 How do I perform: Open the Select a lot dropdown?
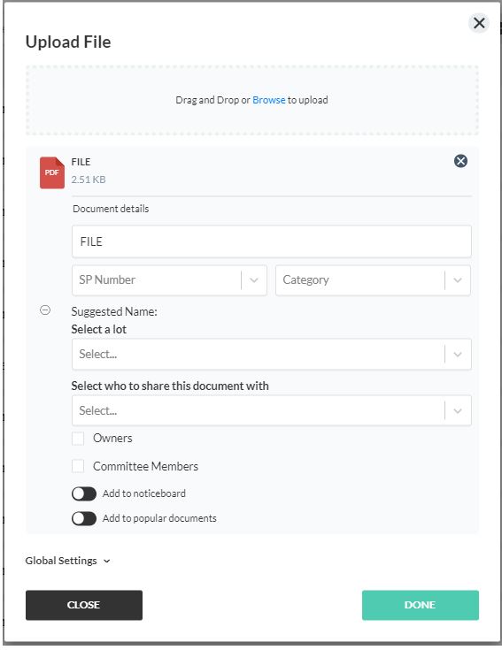coord(271,355)
